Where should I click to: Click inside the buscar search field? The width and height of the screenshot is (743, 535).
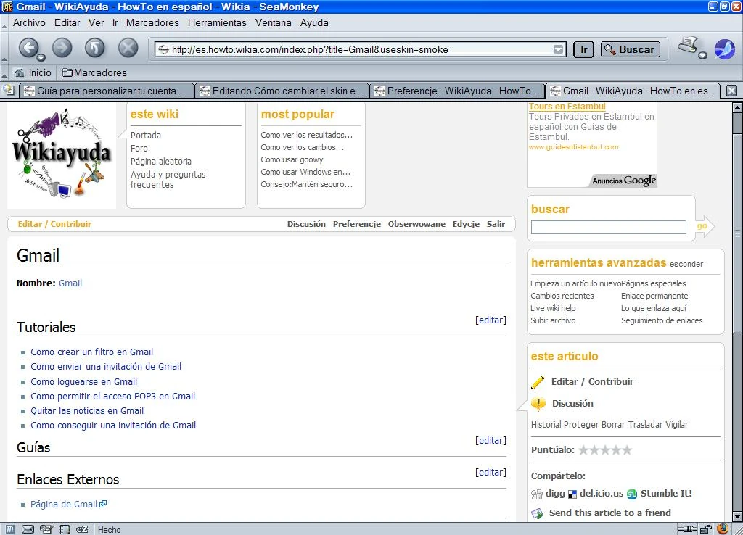pyautogui.click(x=608, y=226)
